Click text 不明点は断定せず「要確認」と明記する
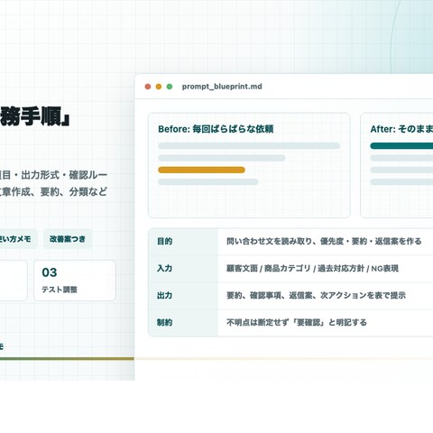433x433 pixels. pyautogui.click(x=297, y=322)
